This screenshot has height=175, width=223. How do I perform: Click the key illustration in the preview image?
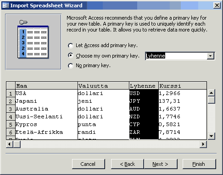click(23, 22)
